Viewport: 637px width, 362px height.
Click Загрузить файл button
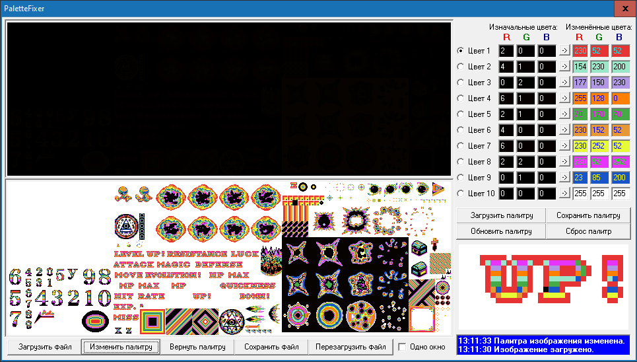click(45, 347)
